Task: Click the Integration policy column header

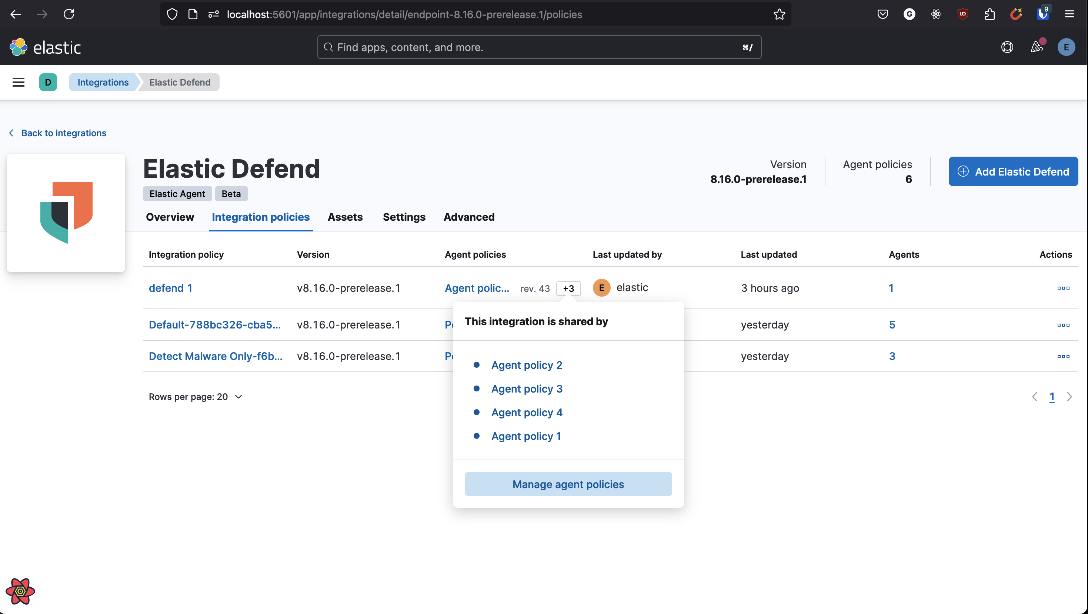Action: point(186,255)
